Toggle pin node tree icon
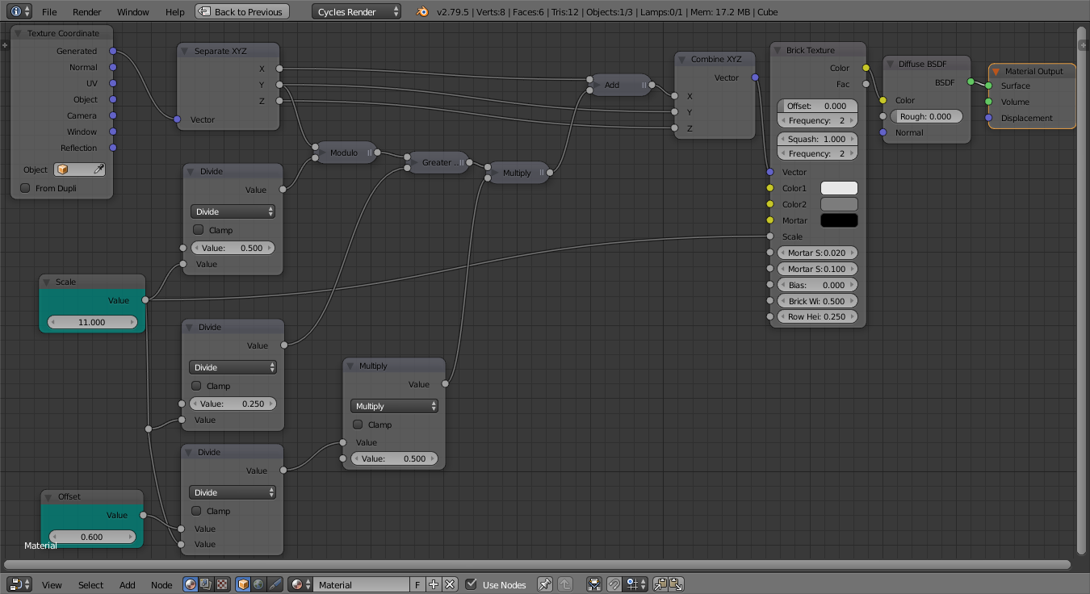Viewport: 1090px width, 594px height. coord(545,584)
